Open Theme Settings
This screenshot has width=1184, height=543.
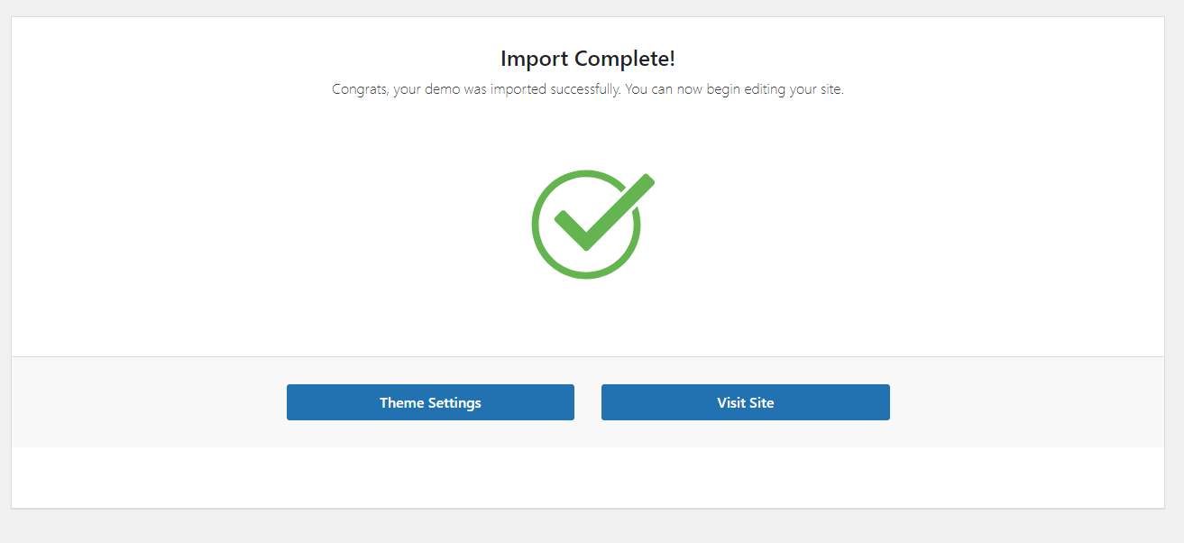(430, 402)
